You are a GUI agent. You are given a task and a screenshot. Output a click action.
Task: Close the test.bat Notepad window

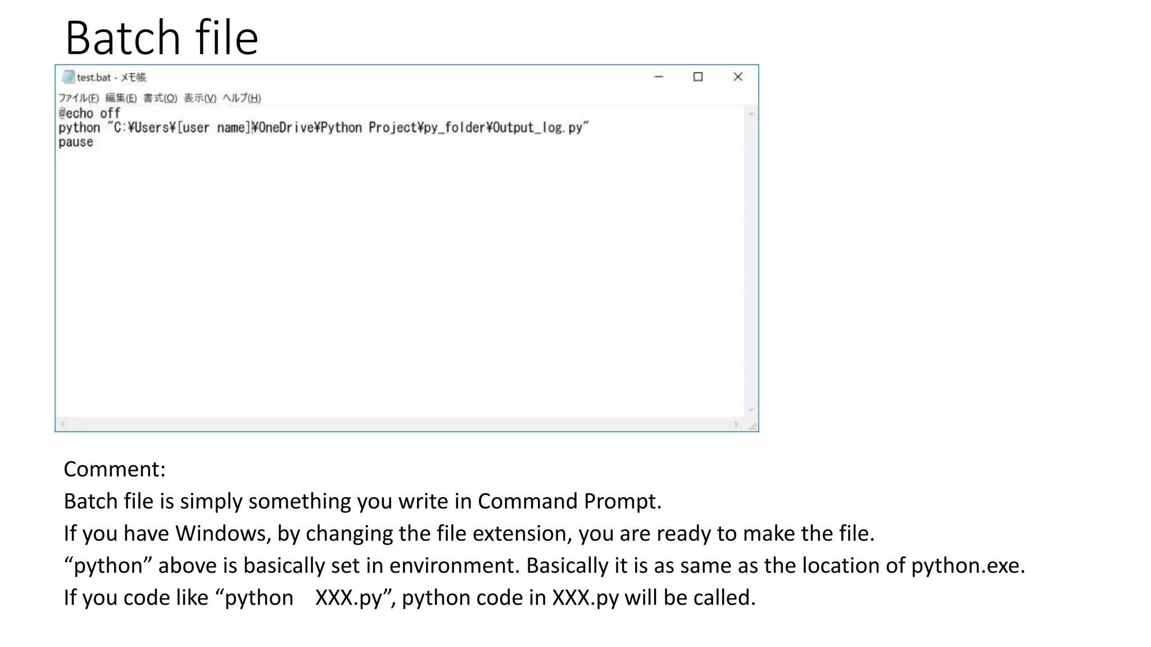pos(738,77)
